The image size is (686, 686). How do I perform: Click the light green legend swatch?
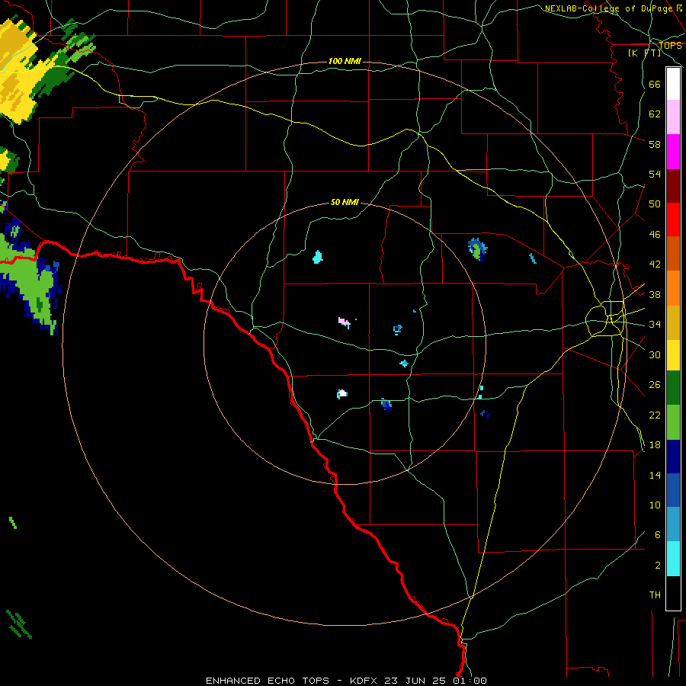point(673,422)
